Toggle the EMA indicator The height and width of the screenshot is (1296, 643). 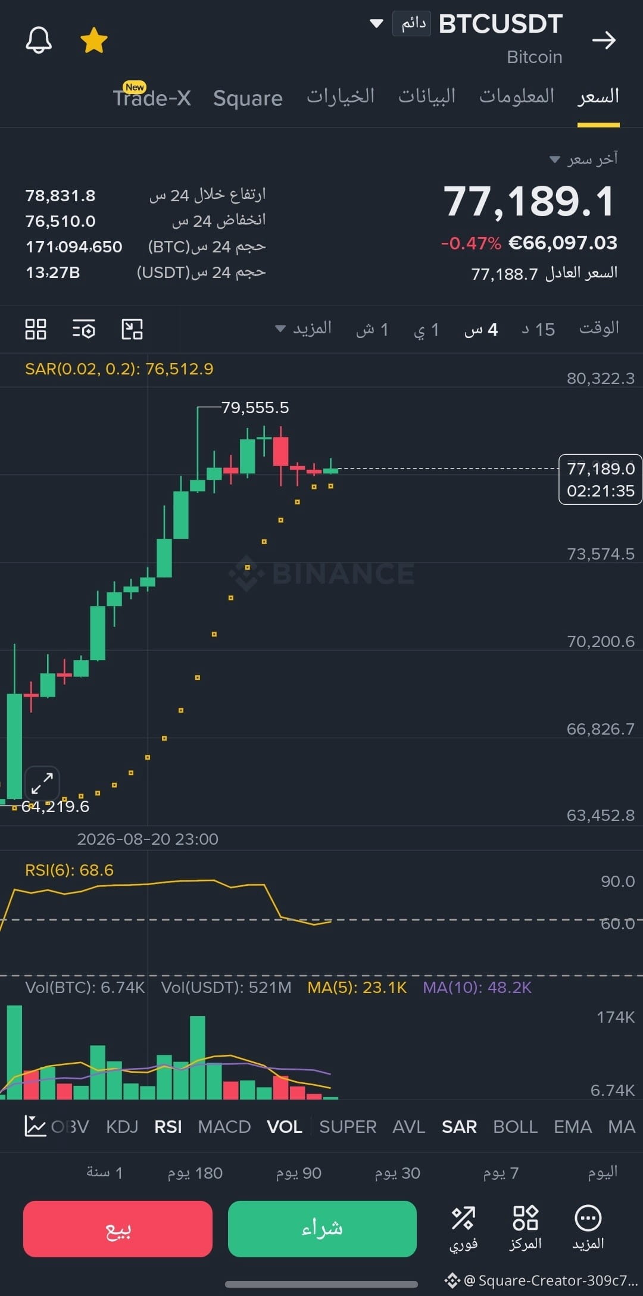[573, 1127]
